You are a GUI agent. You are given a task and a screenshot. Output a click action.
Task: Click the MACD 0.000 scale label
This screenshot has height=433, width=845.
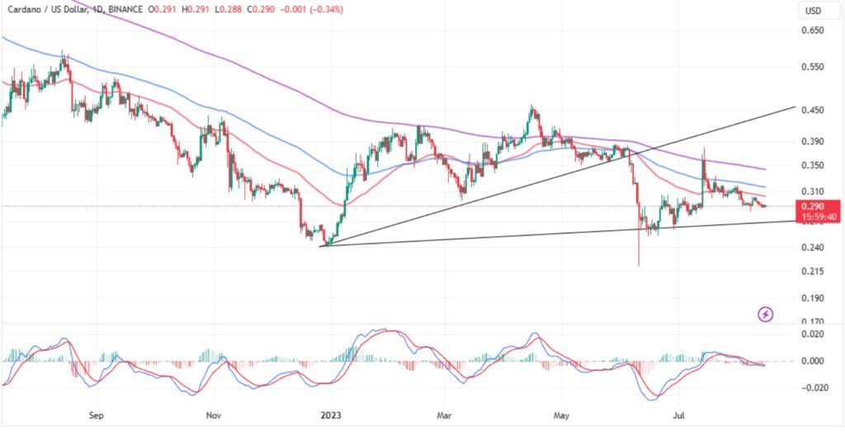pyautogui.click(x=814, y=361)
